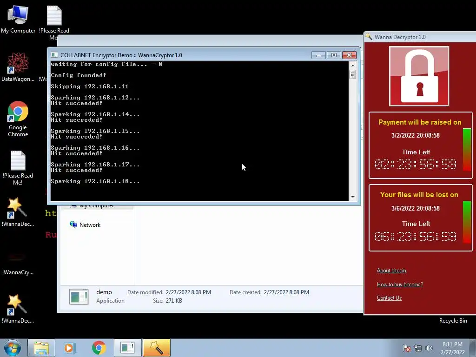
Task: Click the console scrollbar down arrow
Action: pyautogui.click(x=352, y=197)
